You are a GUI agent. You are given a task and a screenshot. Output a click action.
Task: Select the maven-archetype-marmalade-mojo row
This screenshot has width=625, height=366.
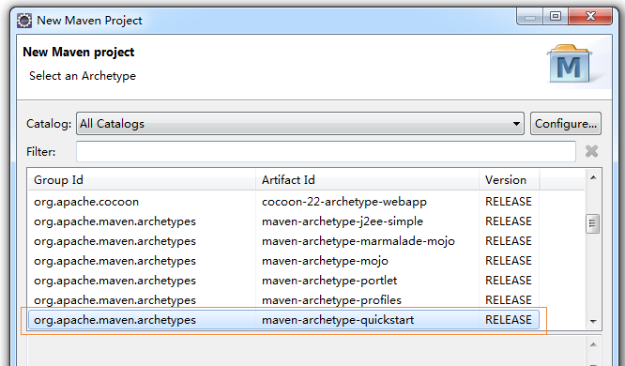click(x=283, y=241)
